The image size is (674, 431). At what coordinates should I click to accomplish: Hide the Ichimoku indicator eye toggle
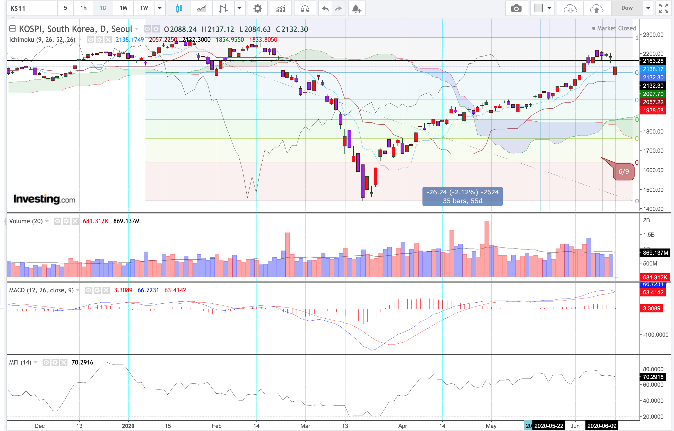coord(90,40)
